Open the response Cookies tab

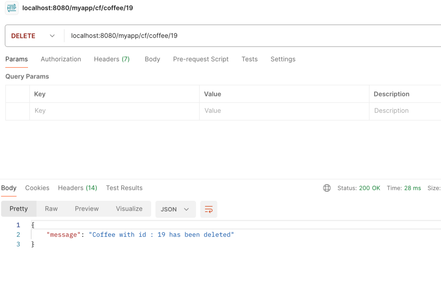[37, 188]
